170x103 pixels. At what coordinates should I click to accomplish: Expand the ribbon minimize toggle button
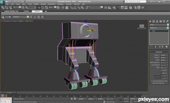tap(46, 11)
